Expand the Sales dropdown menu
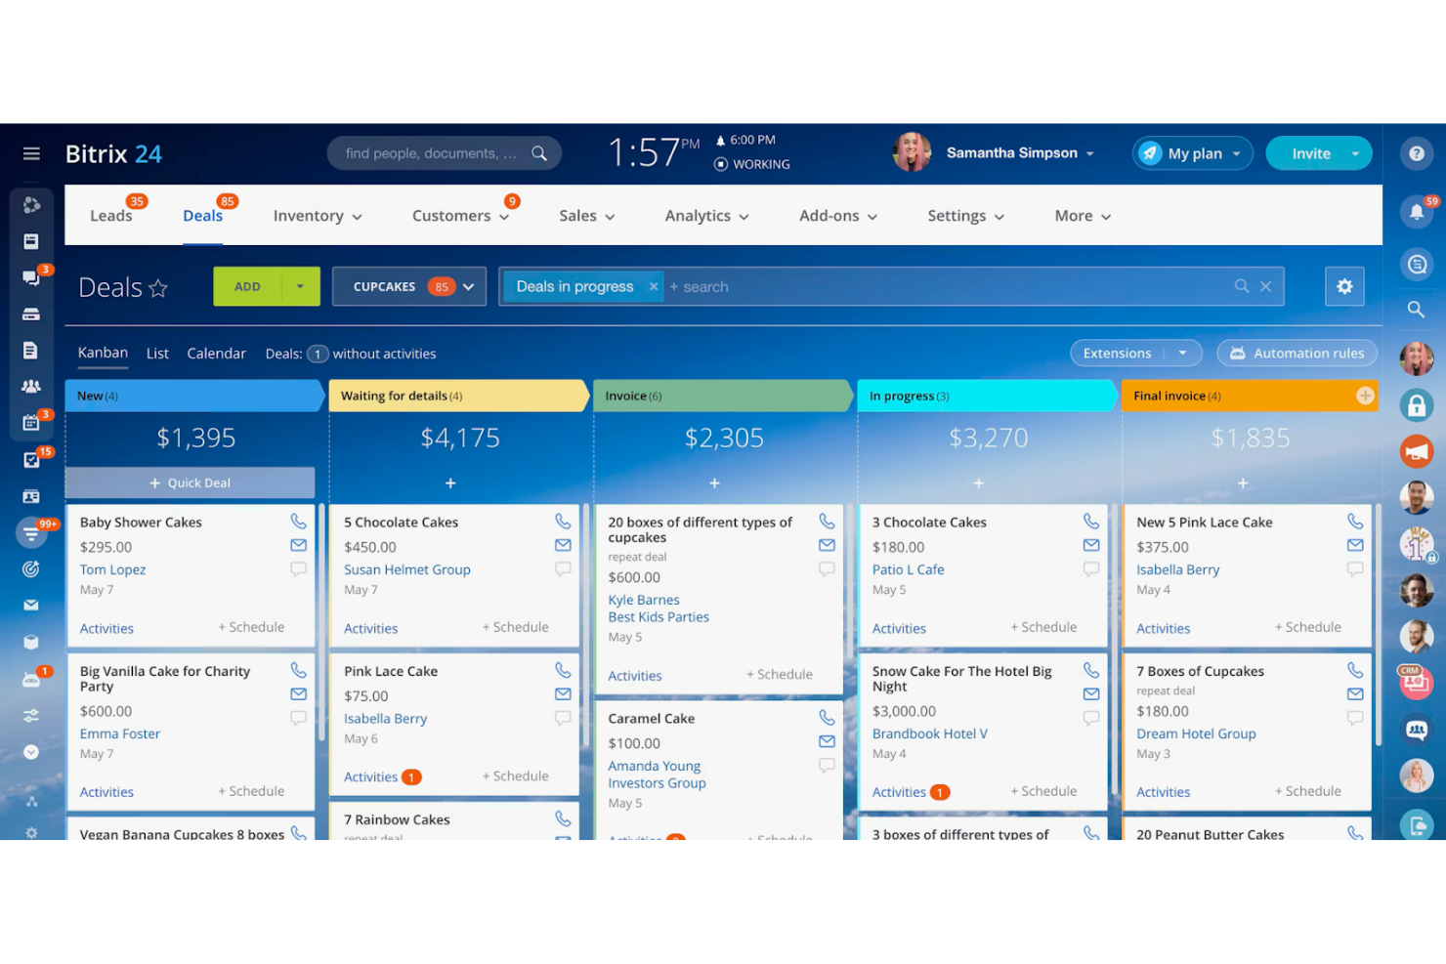The height and width of the screenshot is (964, 1446). (587, 216)
